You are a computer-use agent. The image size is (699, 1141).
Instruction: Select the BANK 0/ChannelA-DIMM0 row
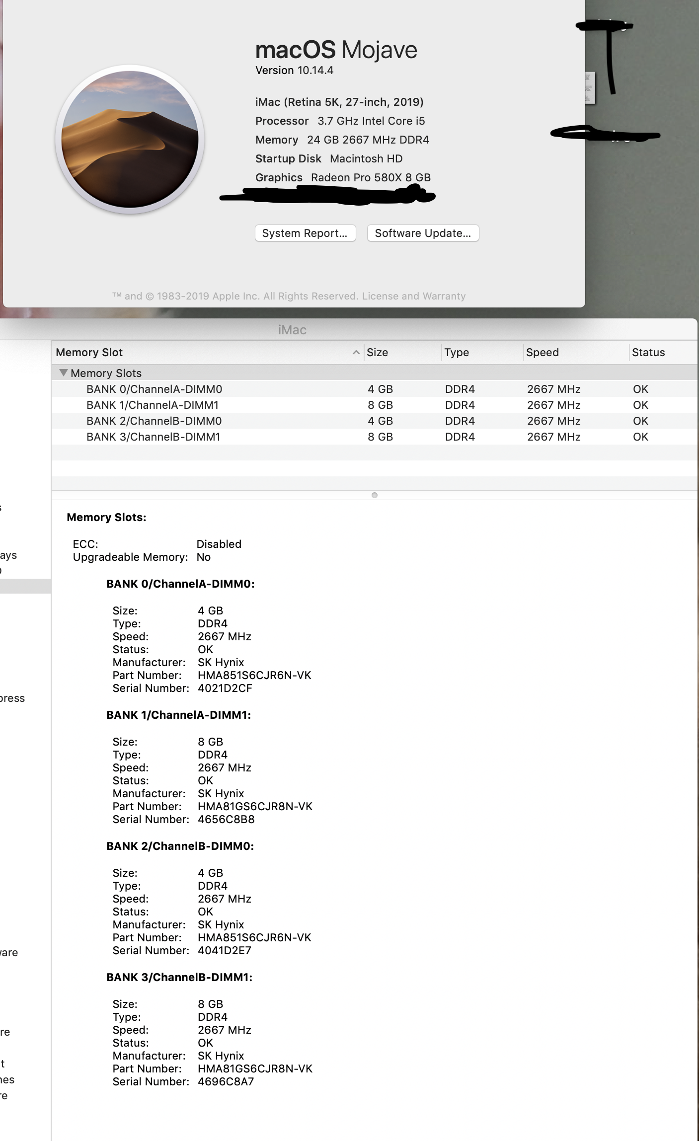(x=375, y=389)
